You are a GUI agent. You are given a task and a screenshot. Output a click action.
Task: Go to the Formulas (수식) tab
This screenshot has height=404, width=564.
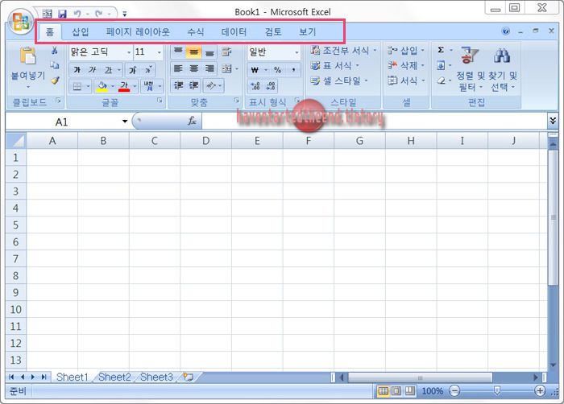195,32
